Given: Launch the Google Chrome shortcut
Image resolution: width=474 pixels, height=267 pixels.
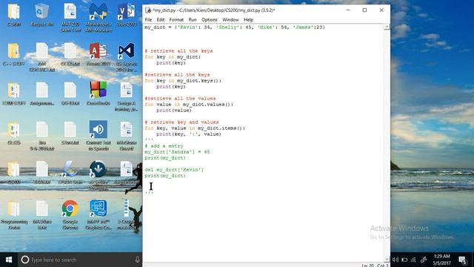Looking at the screenshot, I should (x=70, y=214).
